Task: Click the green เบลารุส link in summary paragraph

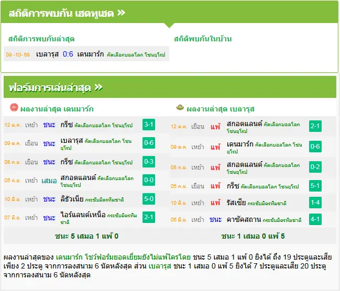Action: [160, 266]
